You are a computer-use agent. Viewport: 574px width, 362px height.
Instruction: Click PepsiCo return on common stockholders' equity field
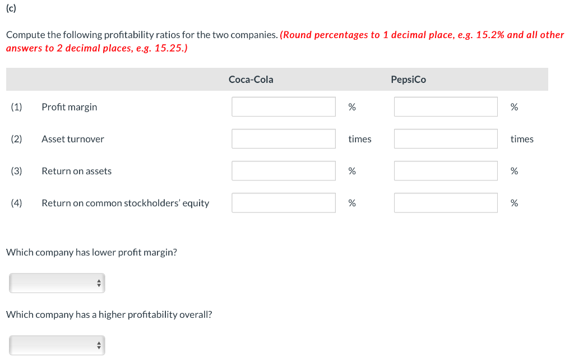[445, 203]
